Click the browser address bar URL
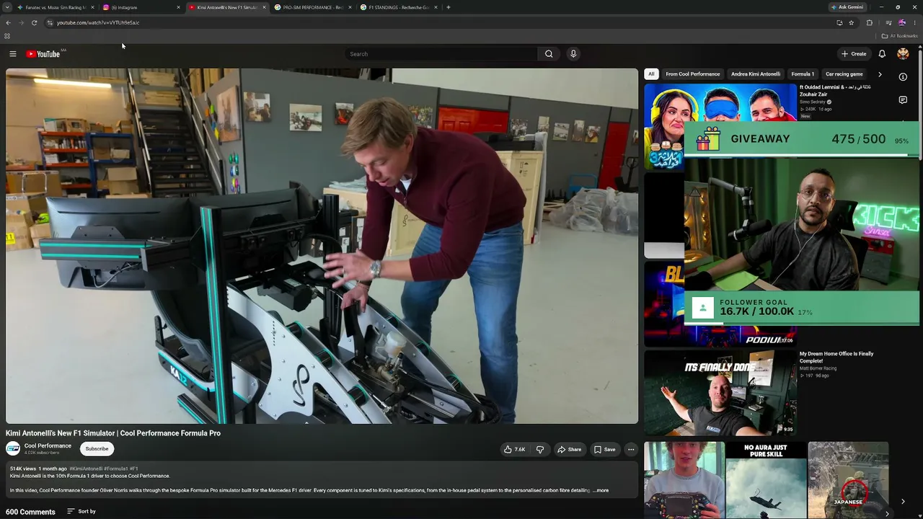Image resolution: width=923 pixels, height=519 pixels. 98,22
